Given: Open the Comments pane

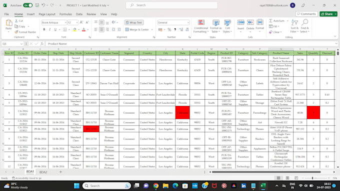Looking at the screenshot, I should [x=306, y=14].
